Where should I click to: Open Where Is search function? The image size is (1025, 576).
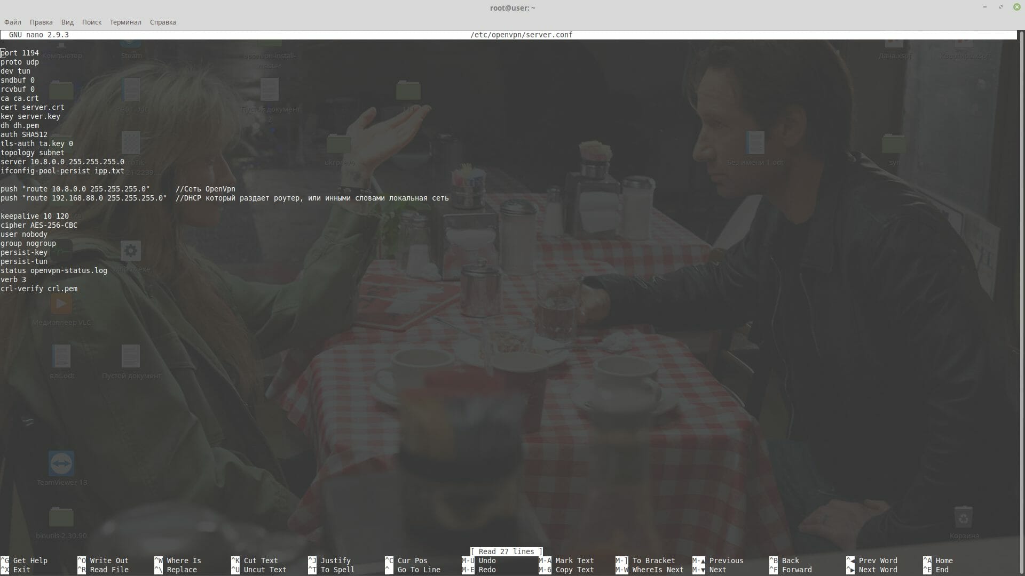click(x=183, y=561)
